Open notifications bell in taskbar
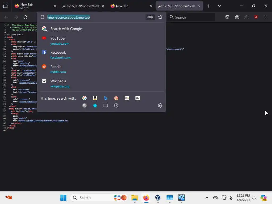The height and width of the screenshot is (204, 272). 254,198
